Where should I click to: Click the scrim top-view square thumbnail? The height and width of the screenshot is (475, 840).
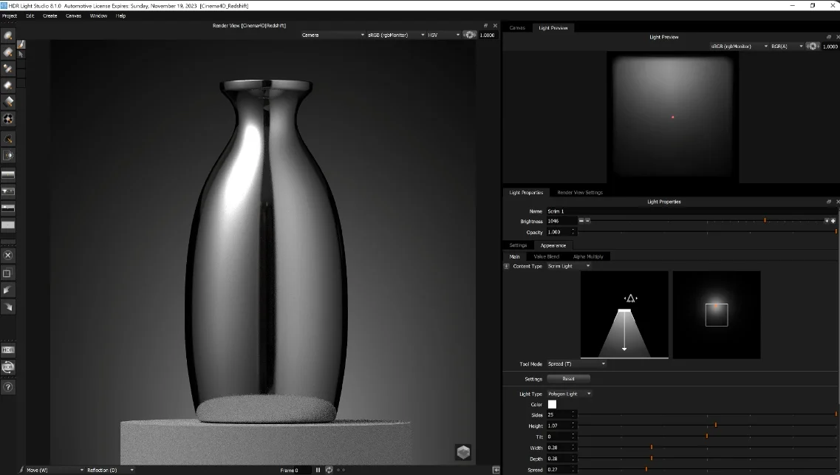717,315
